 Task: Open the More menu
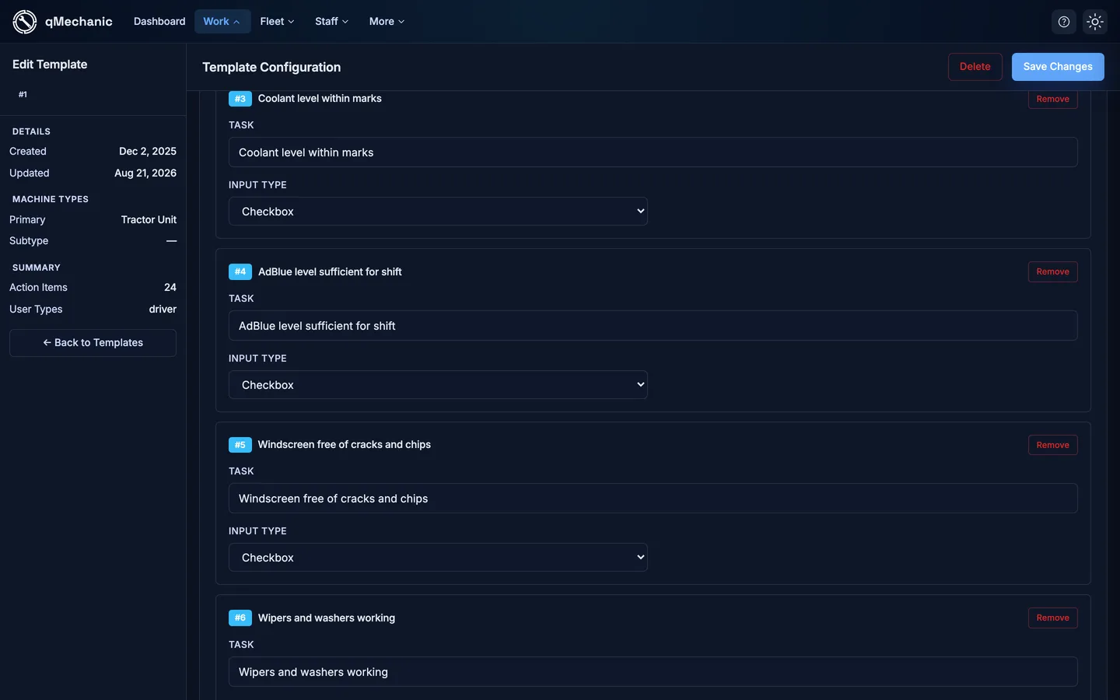coord(387,22)
